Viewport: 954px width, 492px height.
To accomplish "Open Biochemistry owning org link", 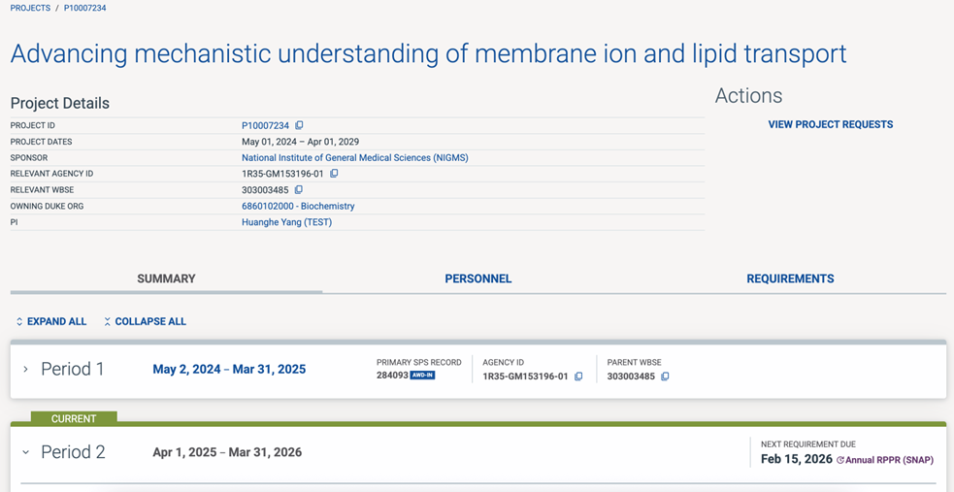I will (x=298, y=206).
